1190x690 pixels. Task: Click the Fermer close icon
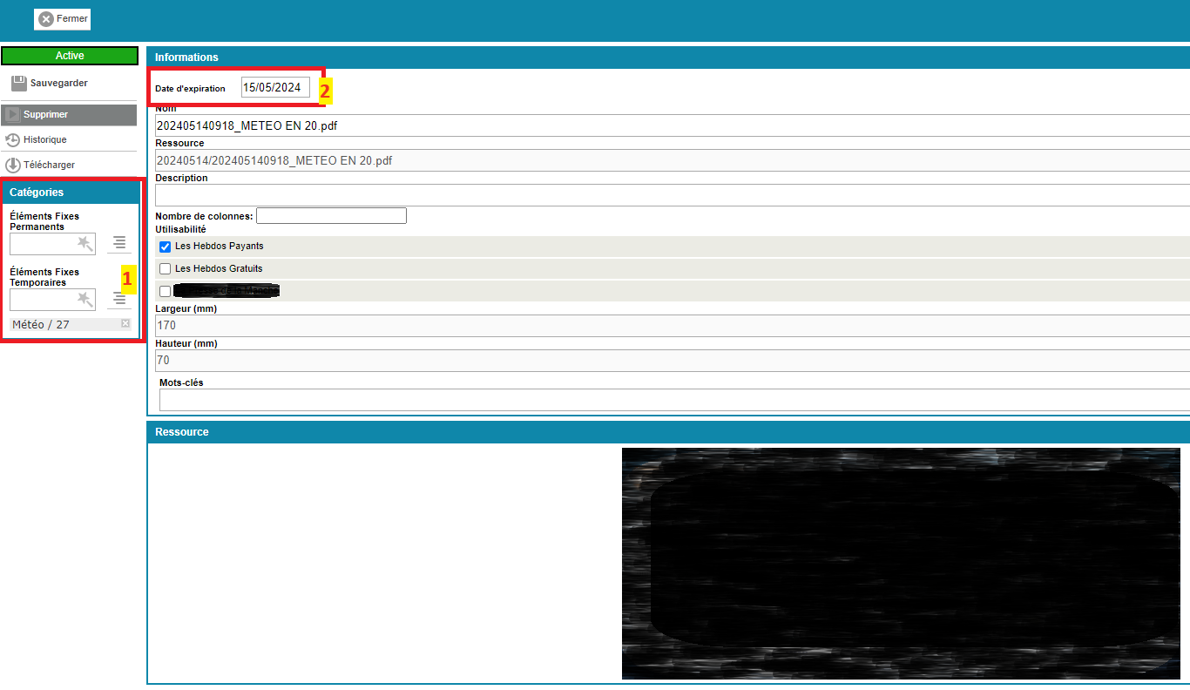(46, 19)
